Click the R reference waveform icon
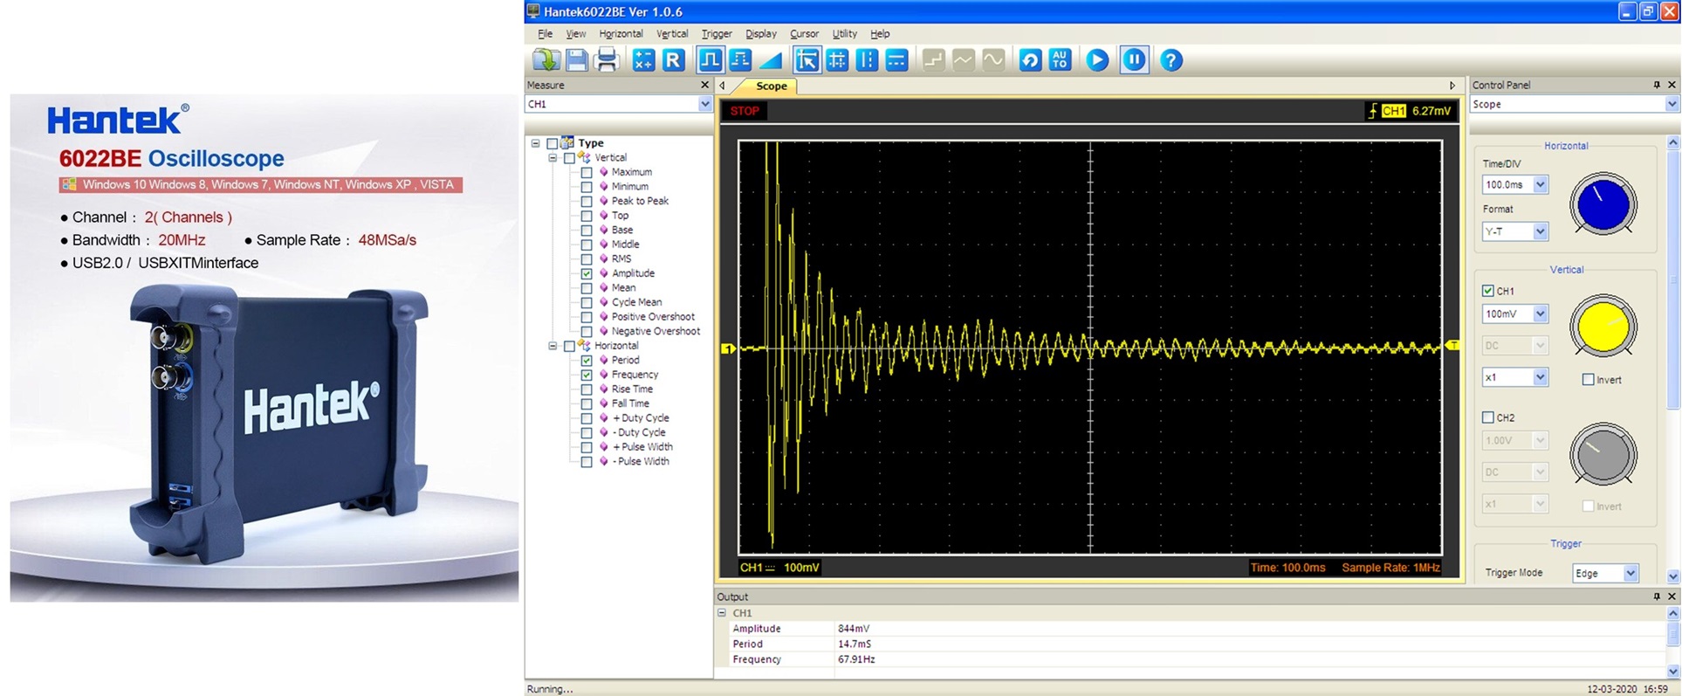This screenshot has height=696, width=1682. click(673, 60)
